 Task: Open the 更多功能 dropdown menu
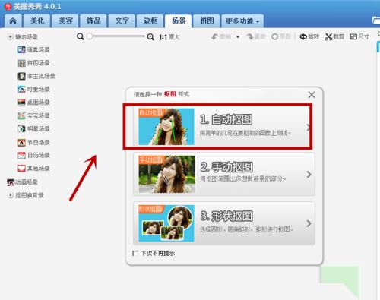pos(242,21)
